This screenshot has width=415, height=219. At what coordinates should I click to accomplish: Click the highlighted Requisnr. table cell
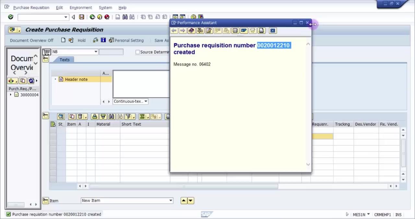tap(322, 136)
